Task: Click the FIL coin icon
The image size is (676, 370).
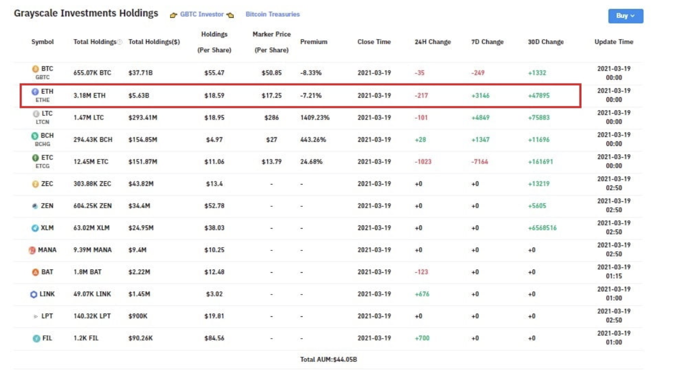Action: (x=36, y=339)
